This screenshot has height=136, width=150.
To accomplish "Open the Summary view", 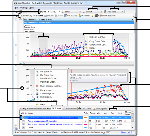I will click(x=26, y=16).
